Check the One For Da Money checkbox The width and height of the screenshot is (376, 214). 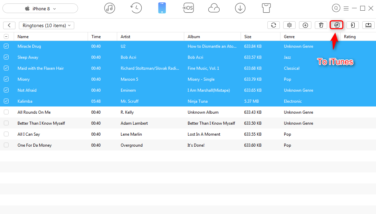(x=6, y=145)
